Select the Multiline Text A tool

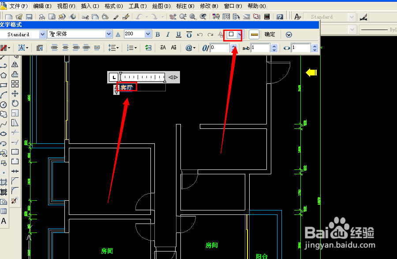coord(4,221)
